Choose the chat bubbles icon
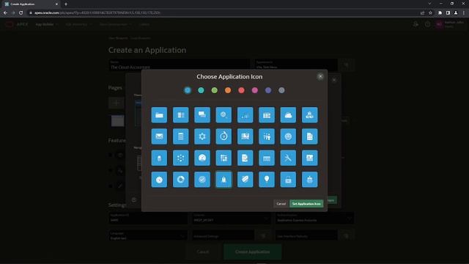The width and height of the screenshot is (469, 264). click(202, 115)
